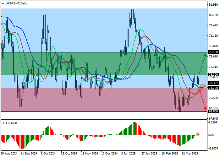Click the orange circle on AO histogram
220x157 pixels.
click(198, 134)
